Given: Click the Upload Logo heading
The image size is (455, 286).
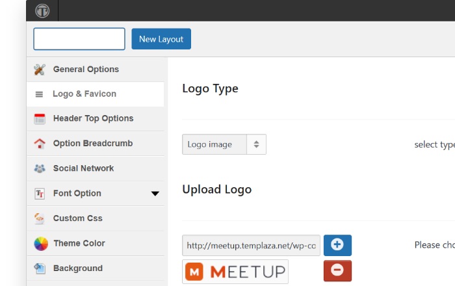Looking at the screenshot, I should (x=216, y=190).
